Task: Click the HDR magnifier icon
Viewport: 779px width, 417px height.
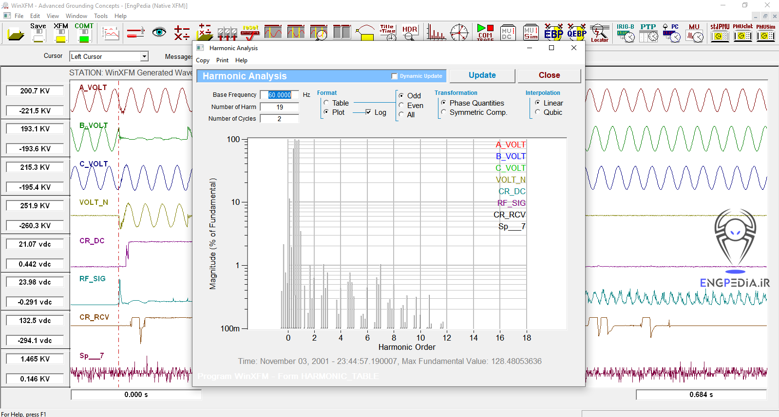Action: click(x=410, y=33)
